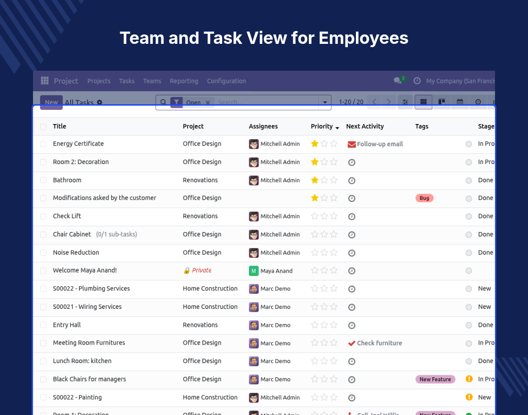
Task: Expand the search options dropdown arrow
Action: pos(325,102)
